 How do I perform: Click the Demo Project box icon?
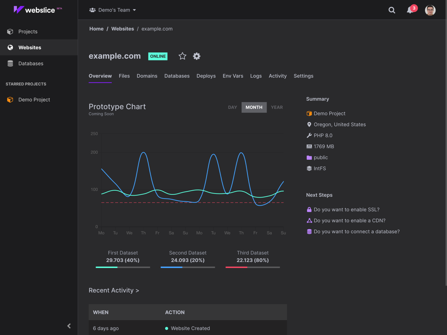tap(10, 100)
